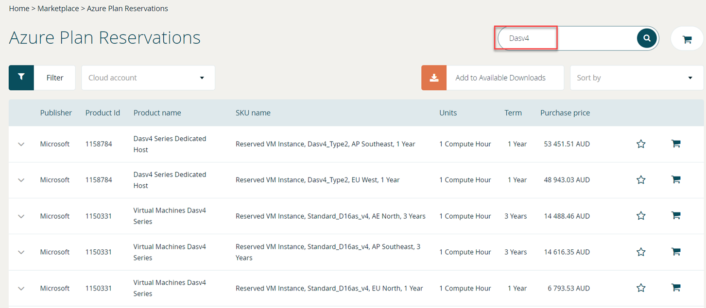
Task: Favorite the Dasv4_Type2 AP Southeast reservation
Action: pos(640,144)
